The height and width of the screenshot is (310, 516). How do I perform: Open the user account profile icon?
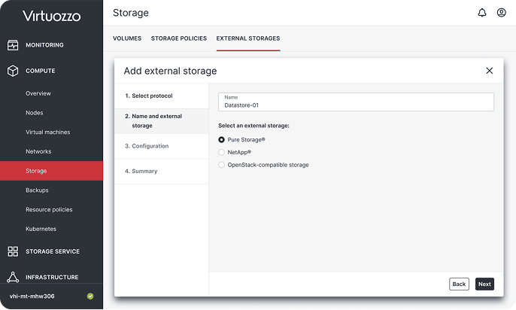501,13
